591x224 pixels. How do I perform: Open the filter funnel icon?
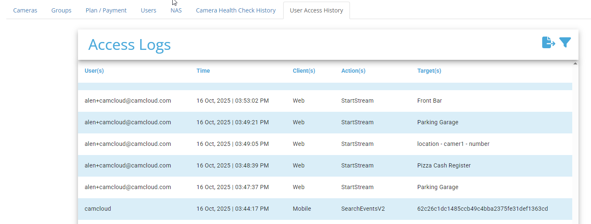(565, 42)
